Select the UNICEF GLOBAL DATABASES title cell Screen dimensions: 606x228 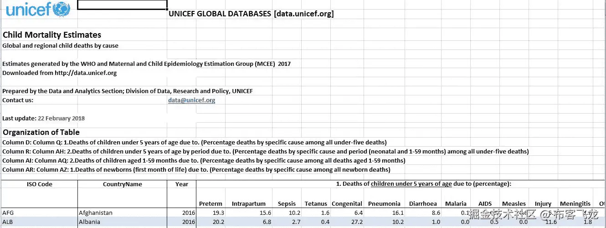coord(251,14)
